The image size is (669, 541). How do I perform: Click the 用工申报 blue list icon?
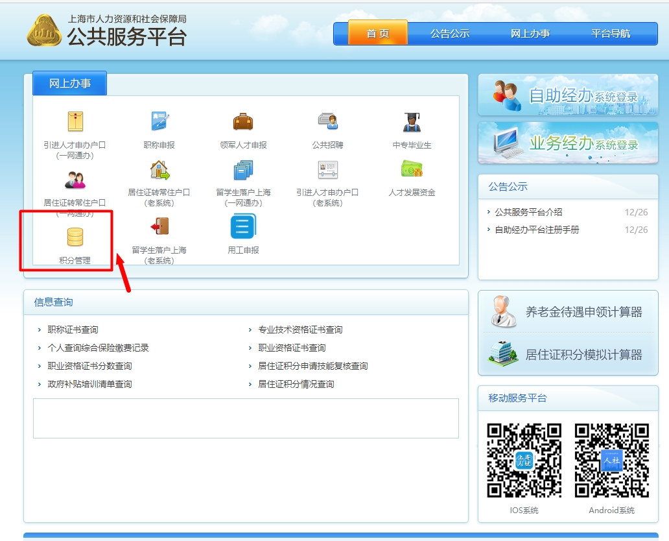click(243, 226)
